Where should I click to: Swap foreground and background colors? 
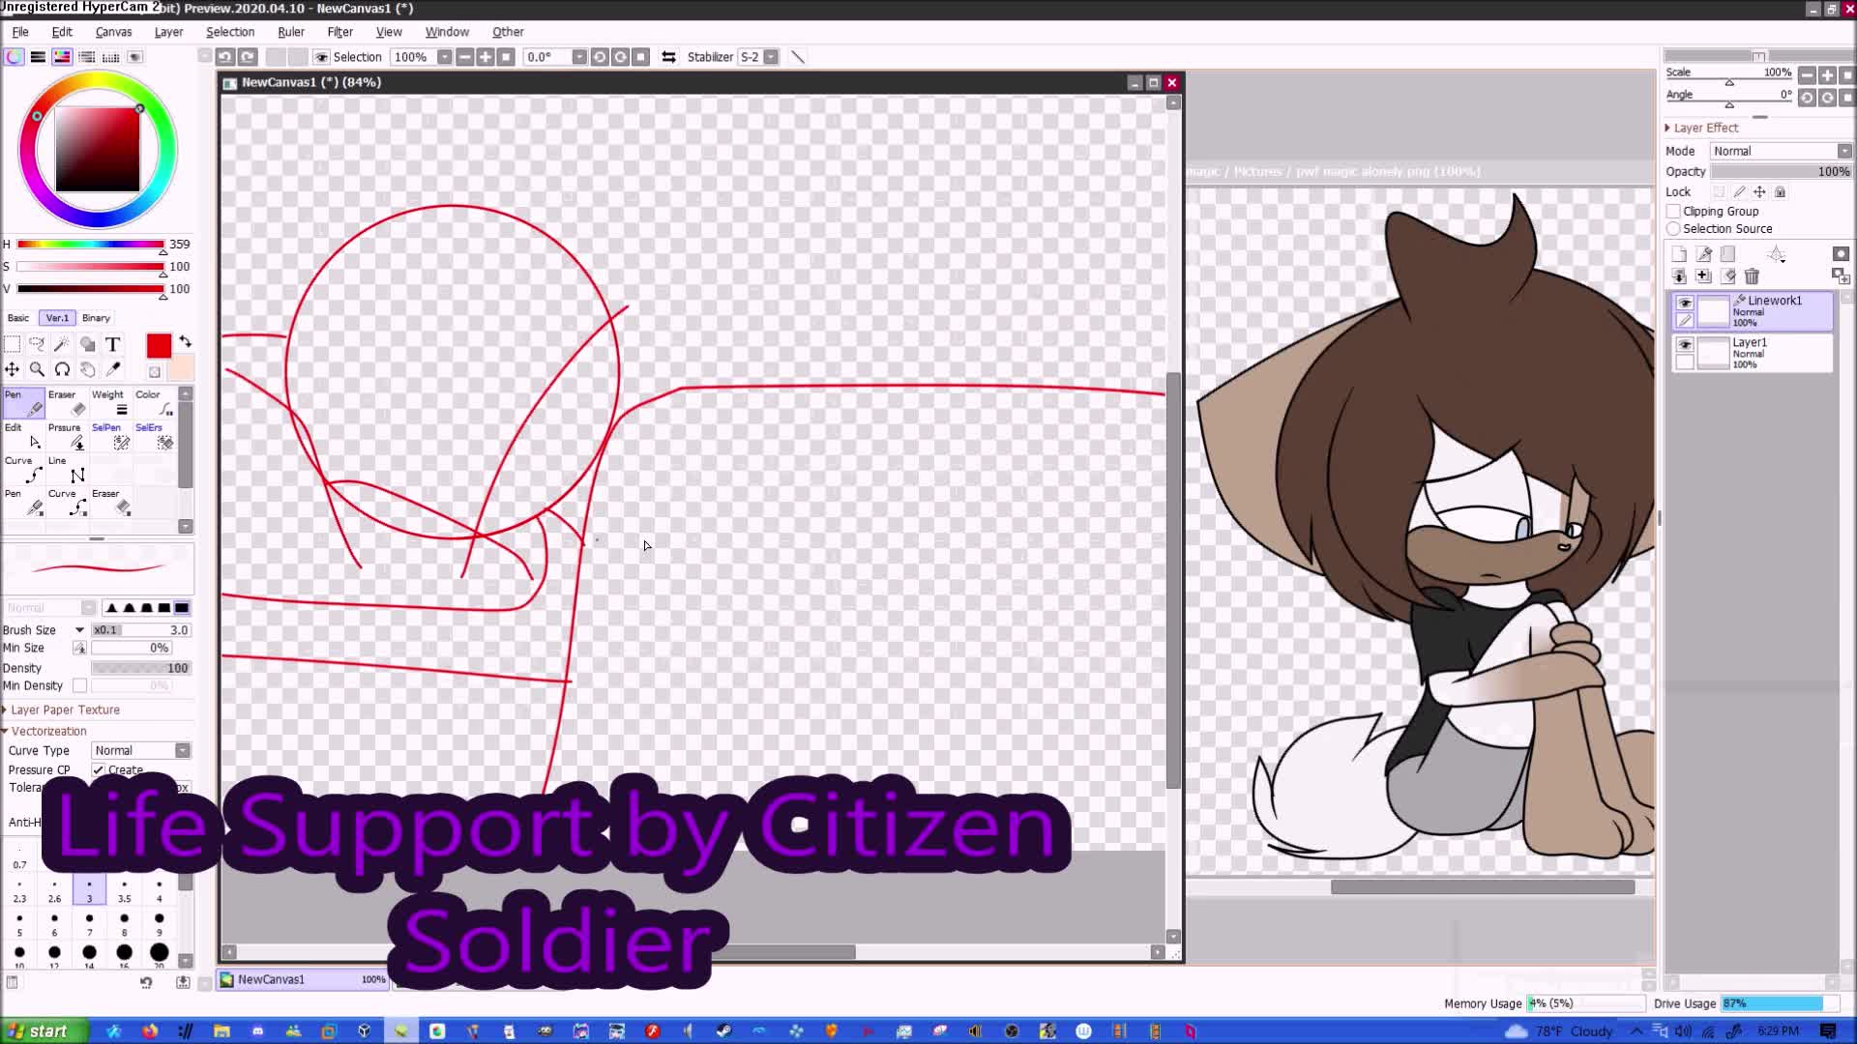point(185,342)
